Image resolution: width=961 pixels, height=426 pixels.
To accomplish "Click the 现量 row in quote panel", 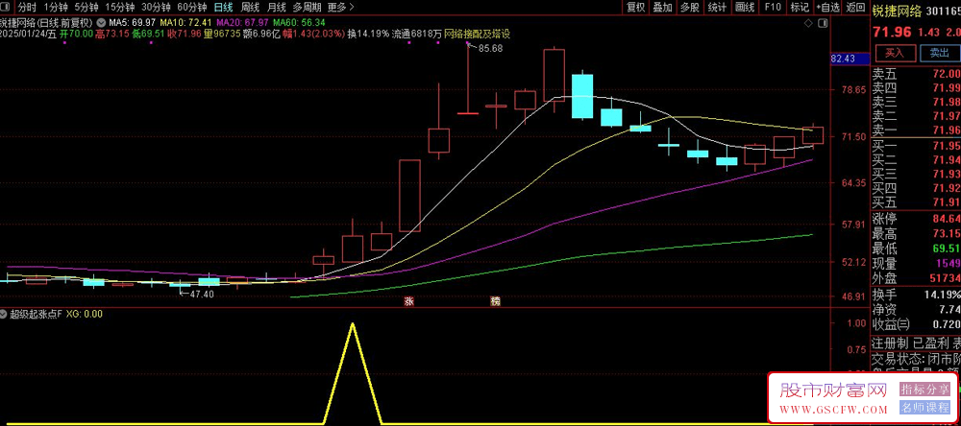I will pyautogui.click(x=916, y=263).
